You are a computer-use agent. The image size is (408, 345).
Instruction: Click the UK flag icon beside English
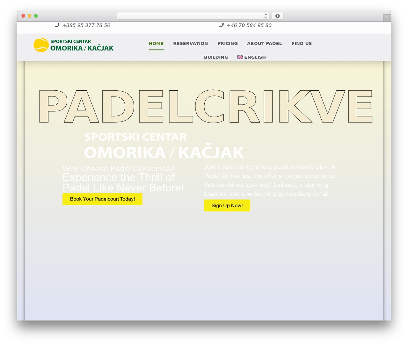point(240,57)
